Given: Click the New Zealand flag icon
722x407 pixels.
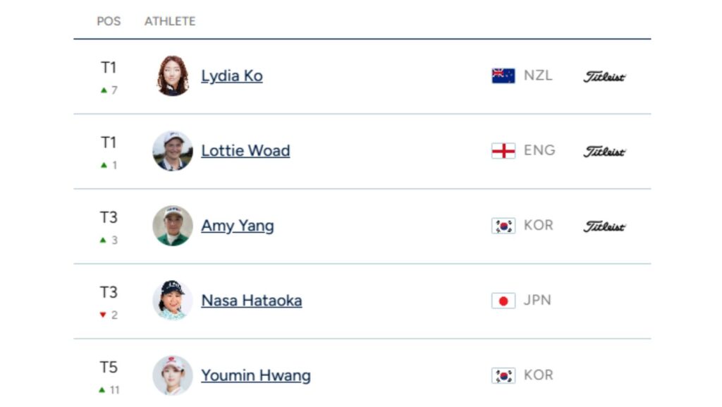Looking at the screenshot, I should pos(503,76).
